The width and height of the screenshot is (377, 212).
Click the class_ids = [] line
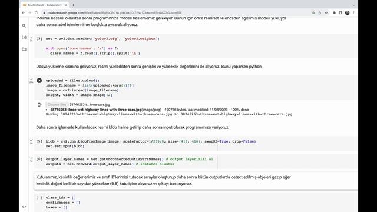pos(61,198)
